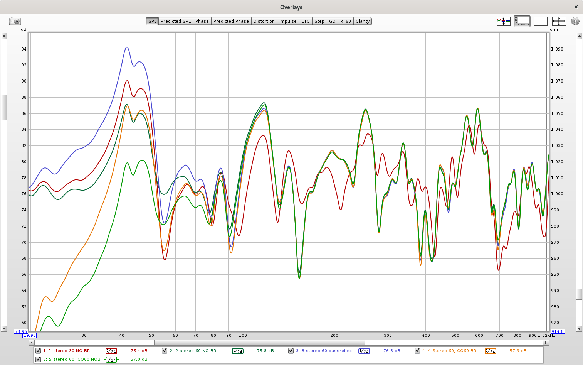Switch to the ETC tab

pos(306,21)
